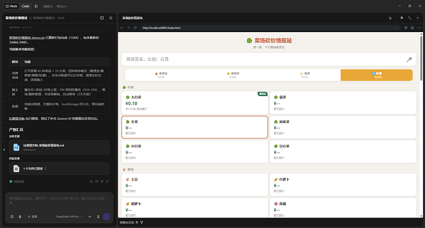Select the orange highlighted sort tab
The width and height of the screenshot is (425, 228).
376,75
